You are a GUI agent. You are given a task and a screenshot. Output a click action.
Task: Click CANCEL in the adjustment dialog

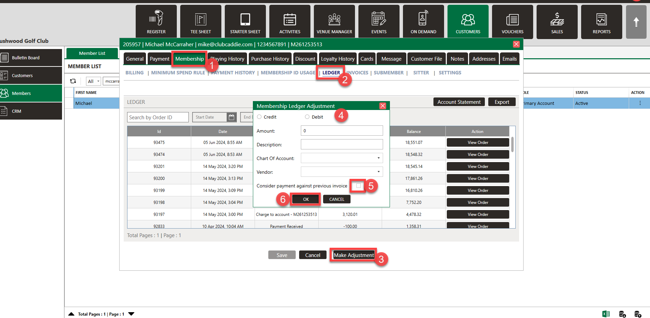337,199
